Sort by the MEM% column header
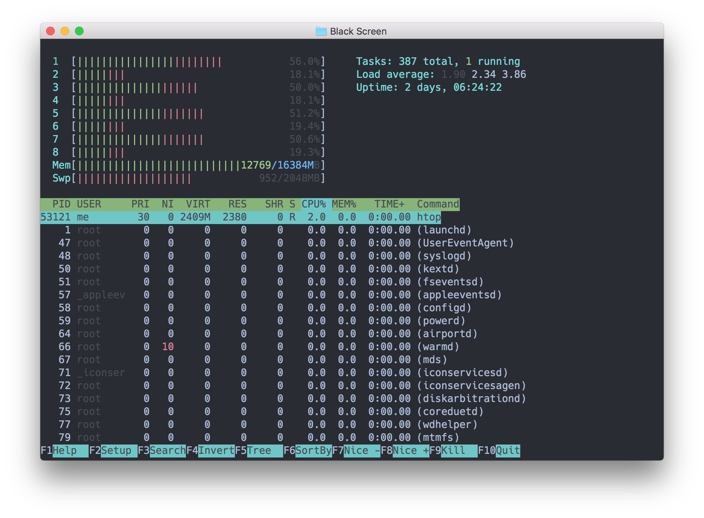 tap(344, 204)
